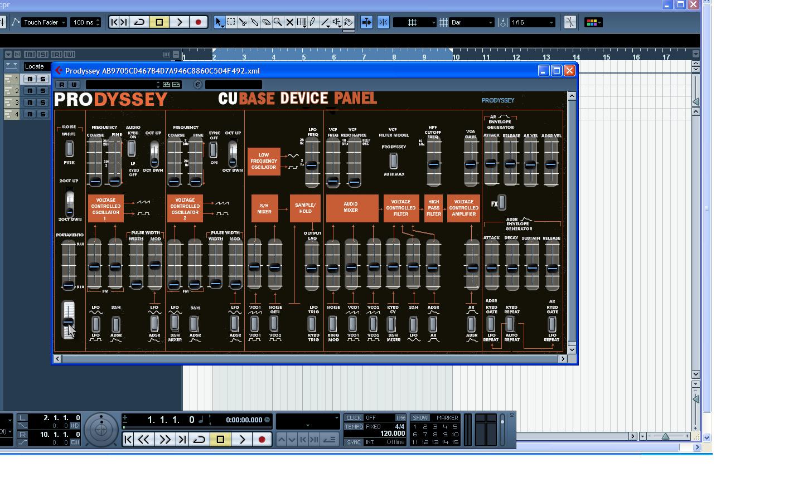Solo track 1
Image resolution: width=803 pixels, height=487 pixels.
pyautogui.click(x=42, y=79)
